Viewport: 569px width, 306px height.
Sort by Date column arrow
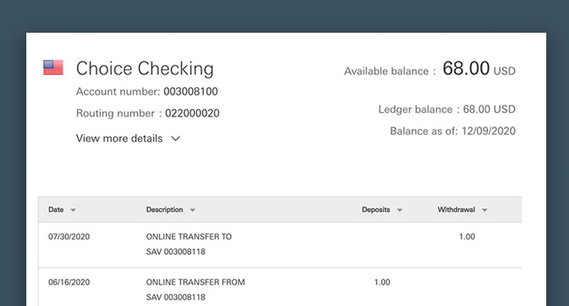tap(73, 210)
